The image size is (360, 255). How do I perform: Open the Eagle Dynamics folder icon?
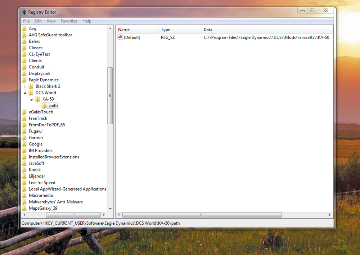tap(24, 80)
